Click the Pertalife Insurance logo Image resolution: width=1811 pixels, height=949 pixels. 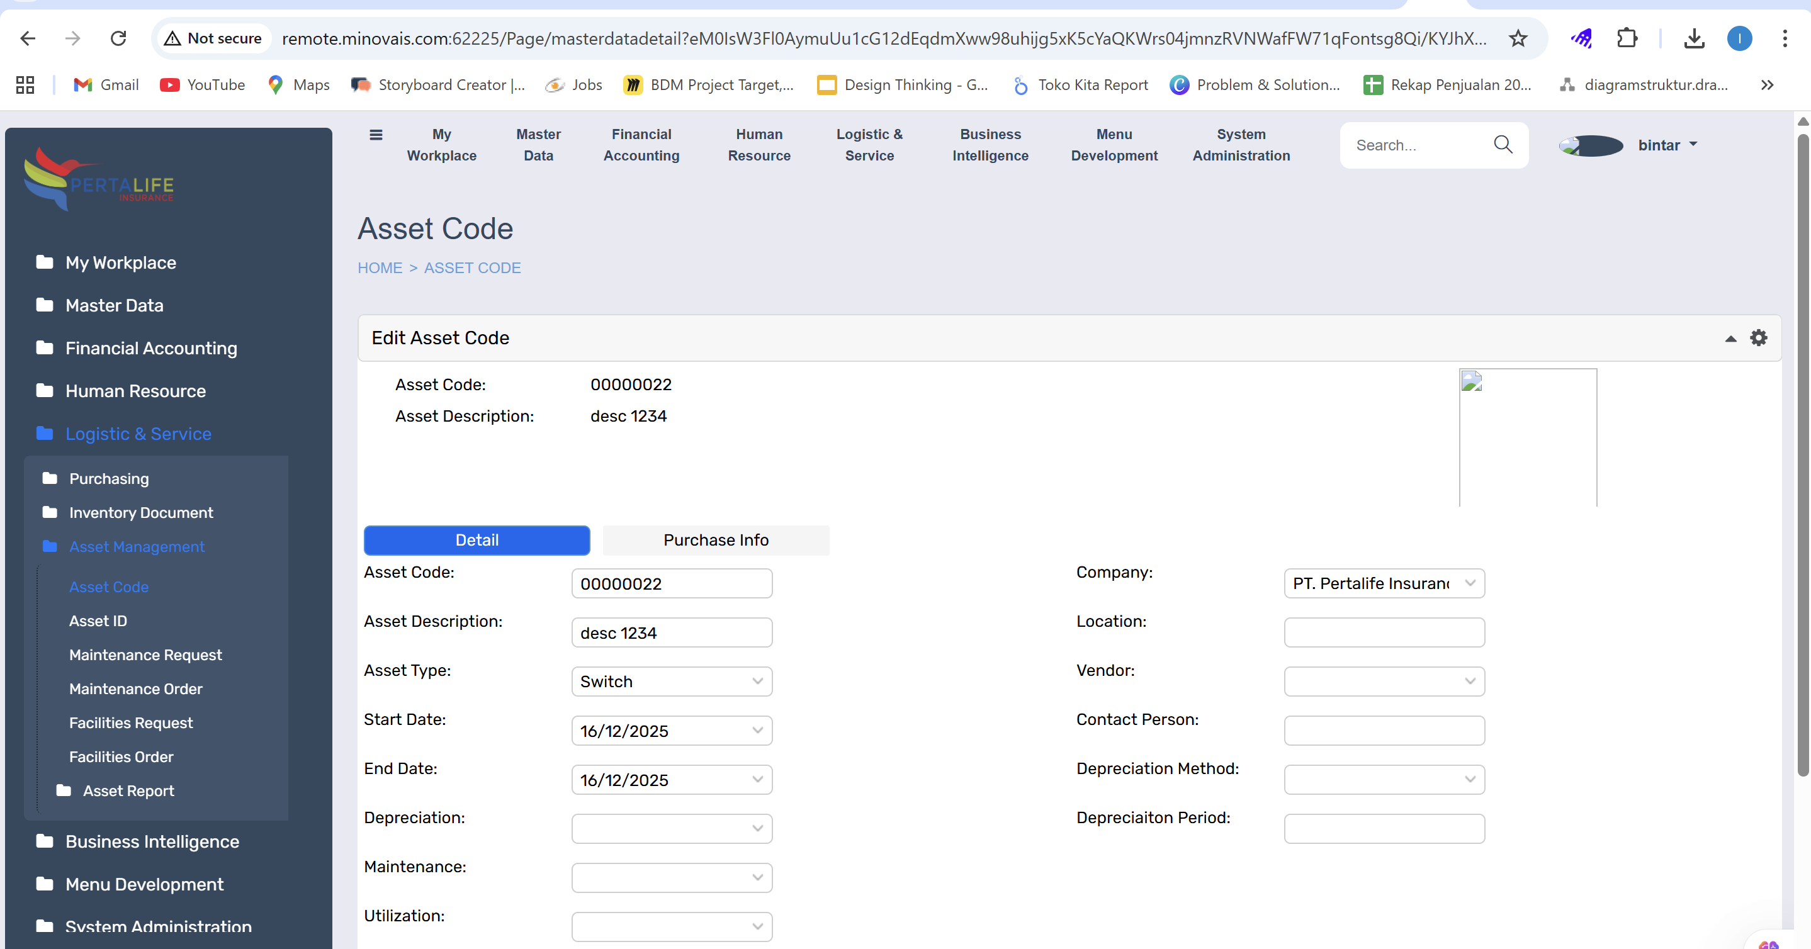coord(98,179)
